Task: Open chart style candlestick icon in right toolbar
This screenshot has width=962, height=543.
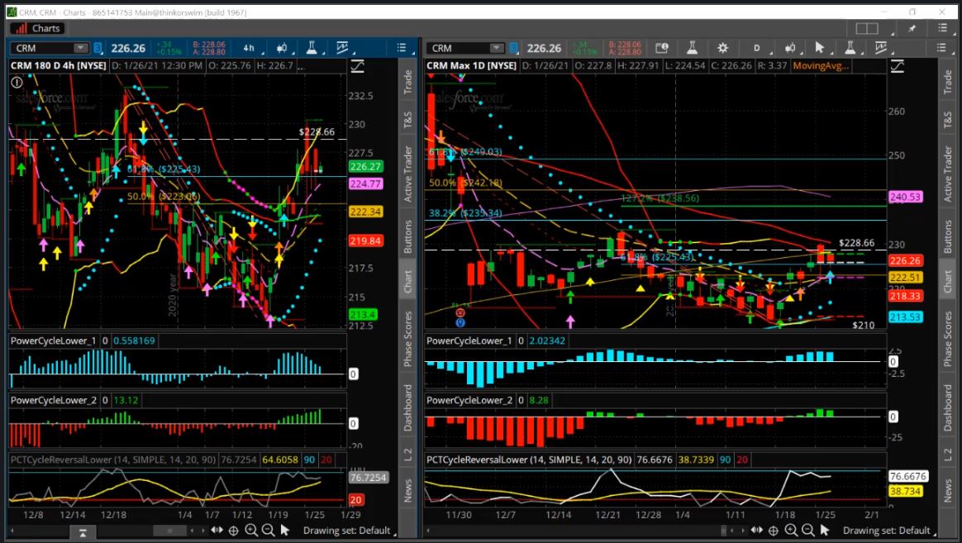Action: click(790, 48)
